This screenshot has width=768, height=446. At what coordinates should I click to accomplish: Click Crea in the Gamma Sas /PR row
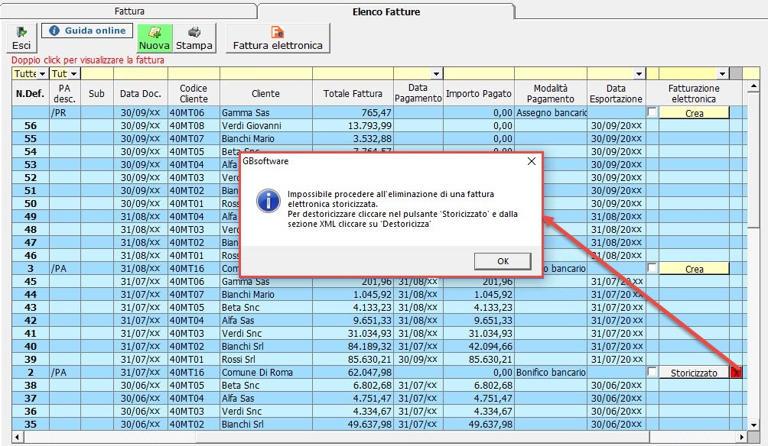(x=694, y=113)
